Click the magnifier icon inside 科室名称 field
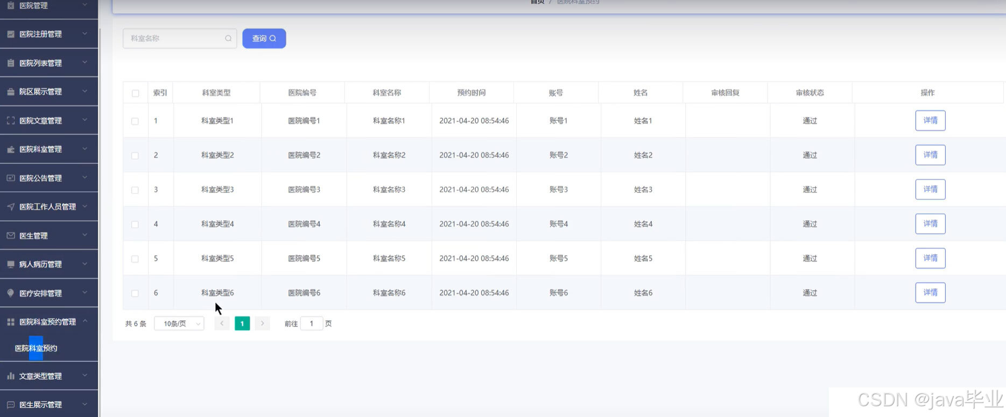Screen dimensions: 1006x417 coord(228,38)
